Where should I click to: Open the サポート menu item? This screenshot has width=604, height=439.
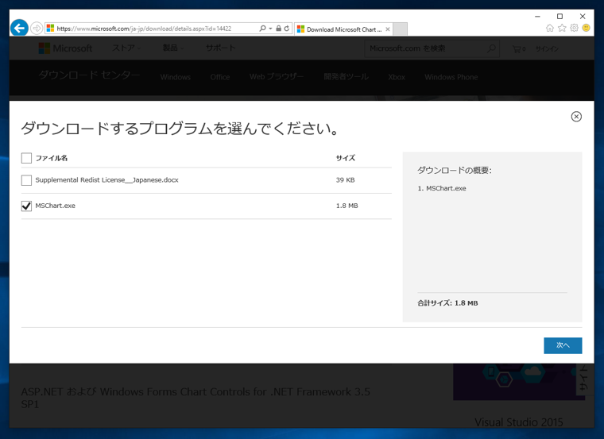coord(220,48)
